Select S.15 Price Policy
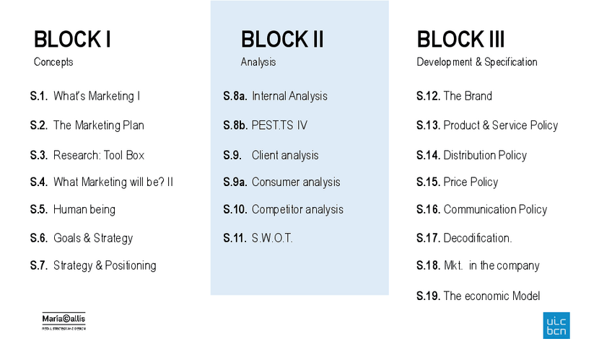This screenshot has height=344, width=612. (457, 182)
